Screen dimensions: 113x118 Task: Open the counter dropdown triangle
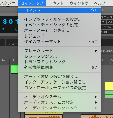point(4,29)
